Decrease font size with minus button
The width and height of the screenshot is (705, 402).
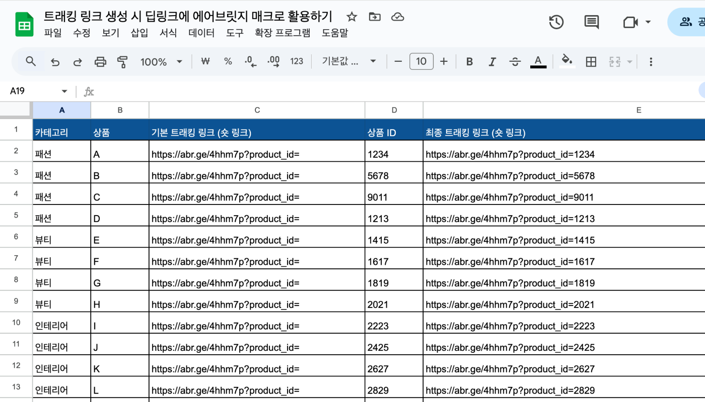(x=398, y=62)
